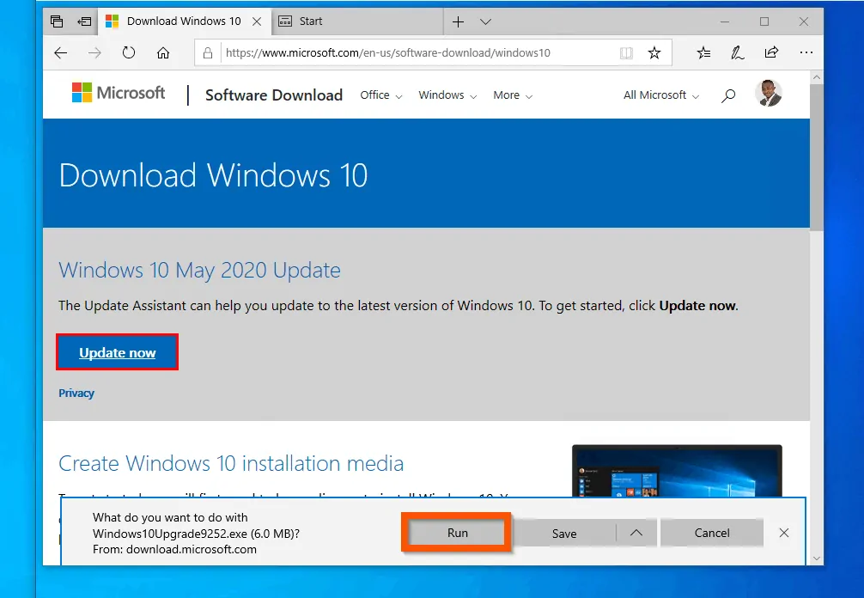Open the Software Download heading link

pyautogui.click(x=274, y=95)
